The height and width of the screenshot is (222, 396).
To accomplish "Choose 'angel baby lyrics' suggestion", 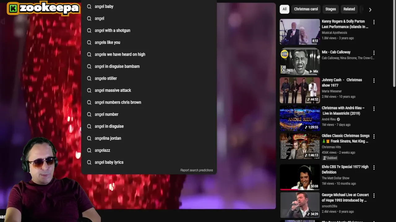I will click(149, 162).
